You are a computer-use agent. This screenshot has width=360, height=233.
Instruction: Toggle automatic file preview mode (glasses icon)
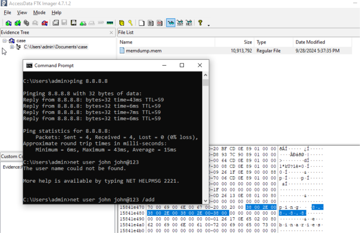(x=171, y=23)
